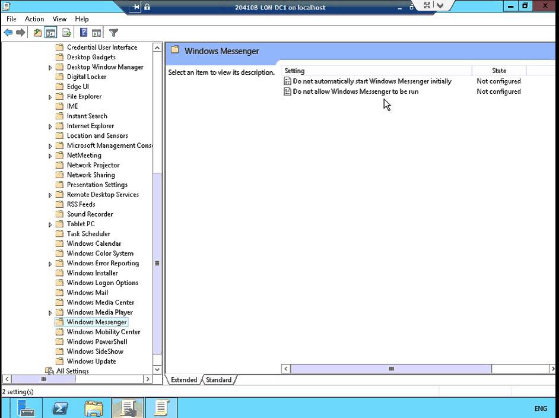
Task: Select the Task Scheduler tree item
Action: 88,233
